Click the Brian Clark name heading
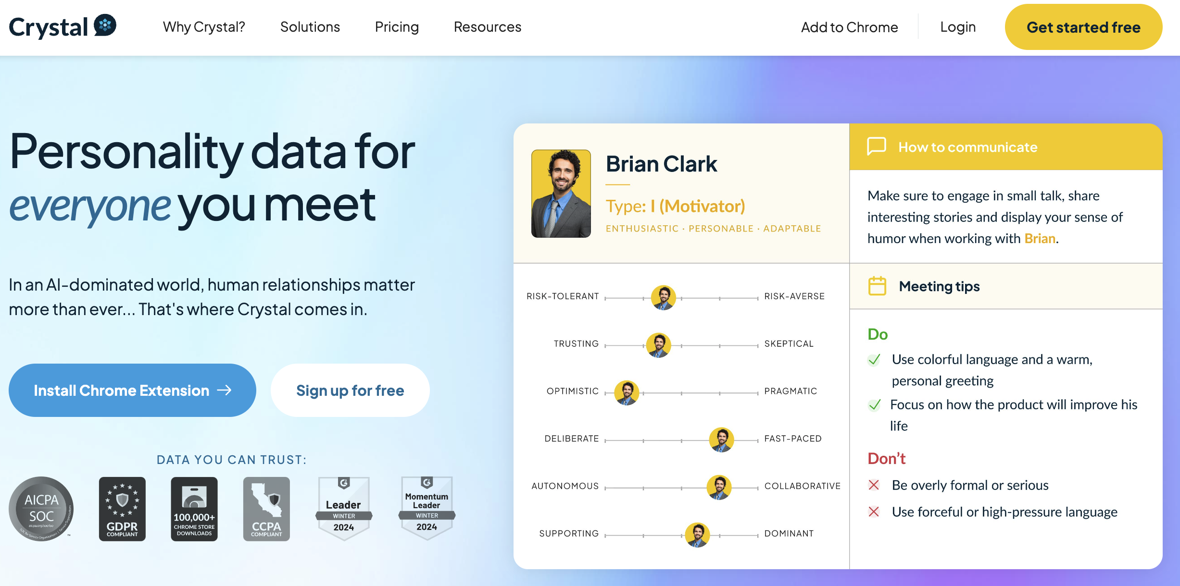 point(661,164)
